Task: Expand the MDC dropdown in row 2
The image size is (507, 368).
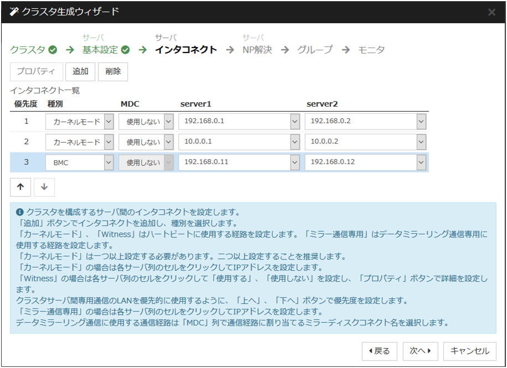Action: [x=168, y=142]
